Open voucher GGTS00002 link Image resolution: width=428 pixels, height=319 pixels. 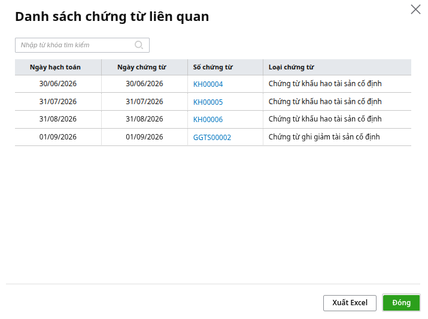tap(212, 137)
